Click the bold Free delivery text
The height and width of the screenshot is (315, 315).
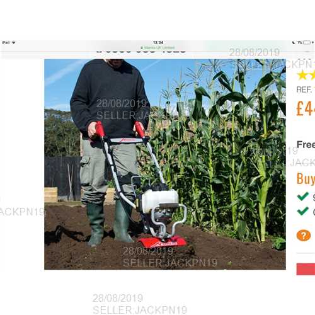tap(306, 144)
